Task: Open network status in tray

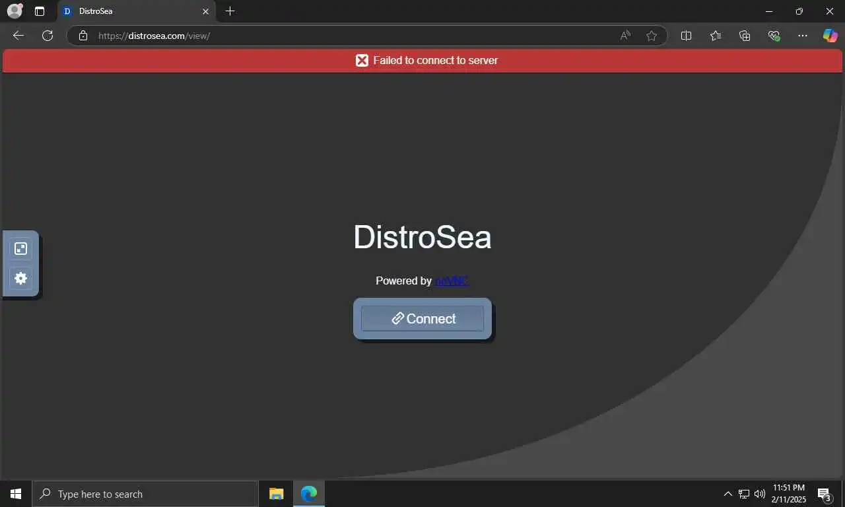Action: point(744,494)
